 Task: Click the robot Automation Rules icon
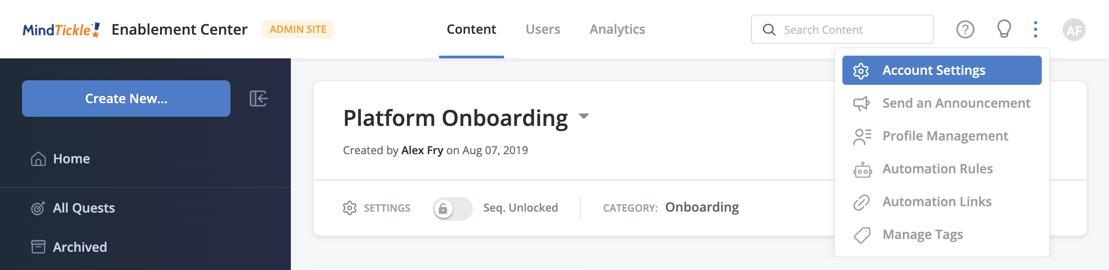click(863, 169)
